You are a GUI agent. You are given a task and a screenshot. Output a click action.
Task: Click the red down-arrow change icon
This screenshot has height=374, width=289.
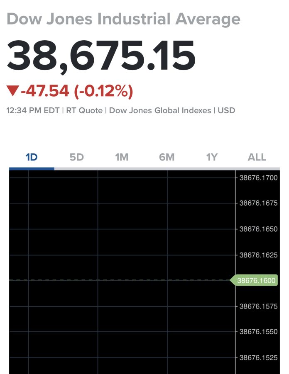(13, 91)
